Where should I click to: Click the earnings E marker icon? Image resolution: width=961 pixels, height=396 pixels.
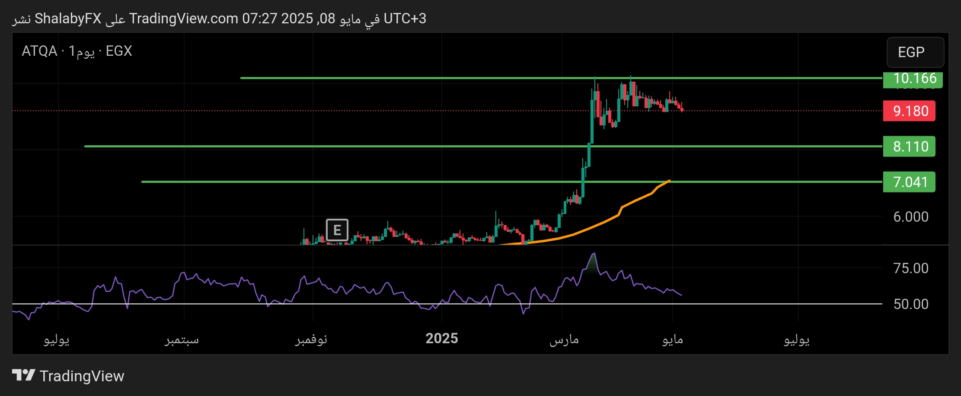tap(337, 230)
